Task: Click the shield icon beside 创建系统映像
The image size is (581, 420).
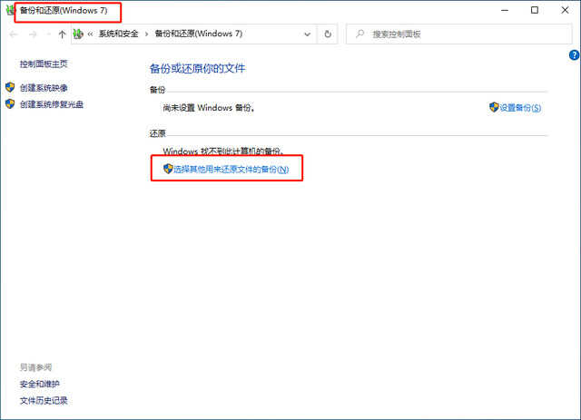Action: pyautogui.click(x=10, y=87)
